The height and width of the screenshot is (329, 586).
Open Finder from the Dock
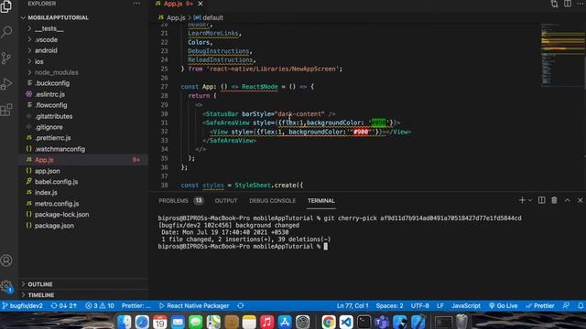[125, 322]
